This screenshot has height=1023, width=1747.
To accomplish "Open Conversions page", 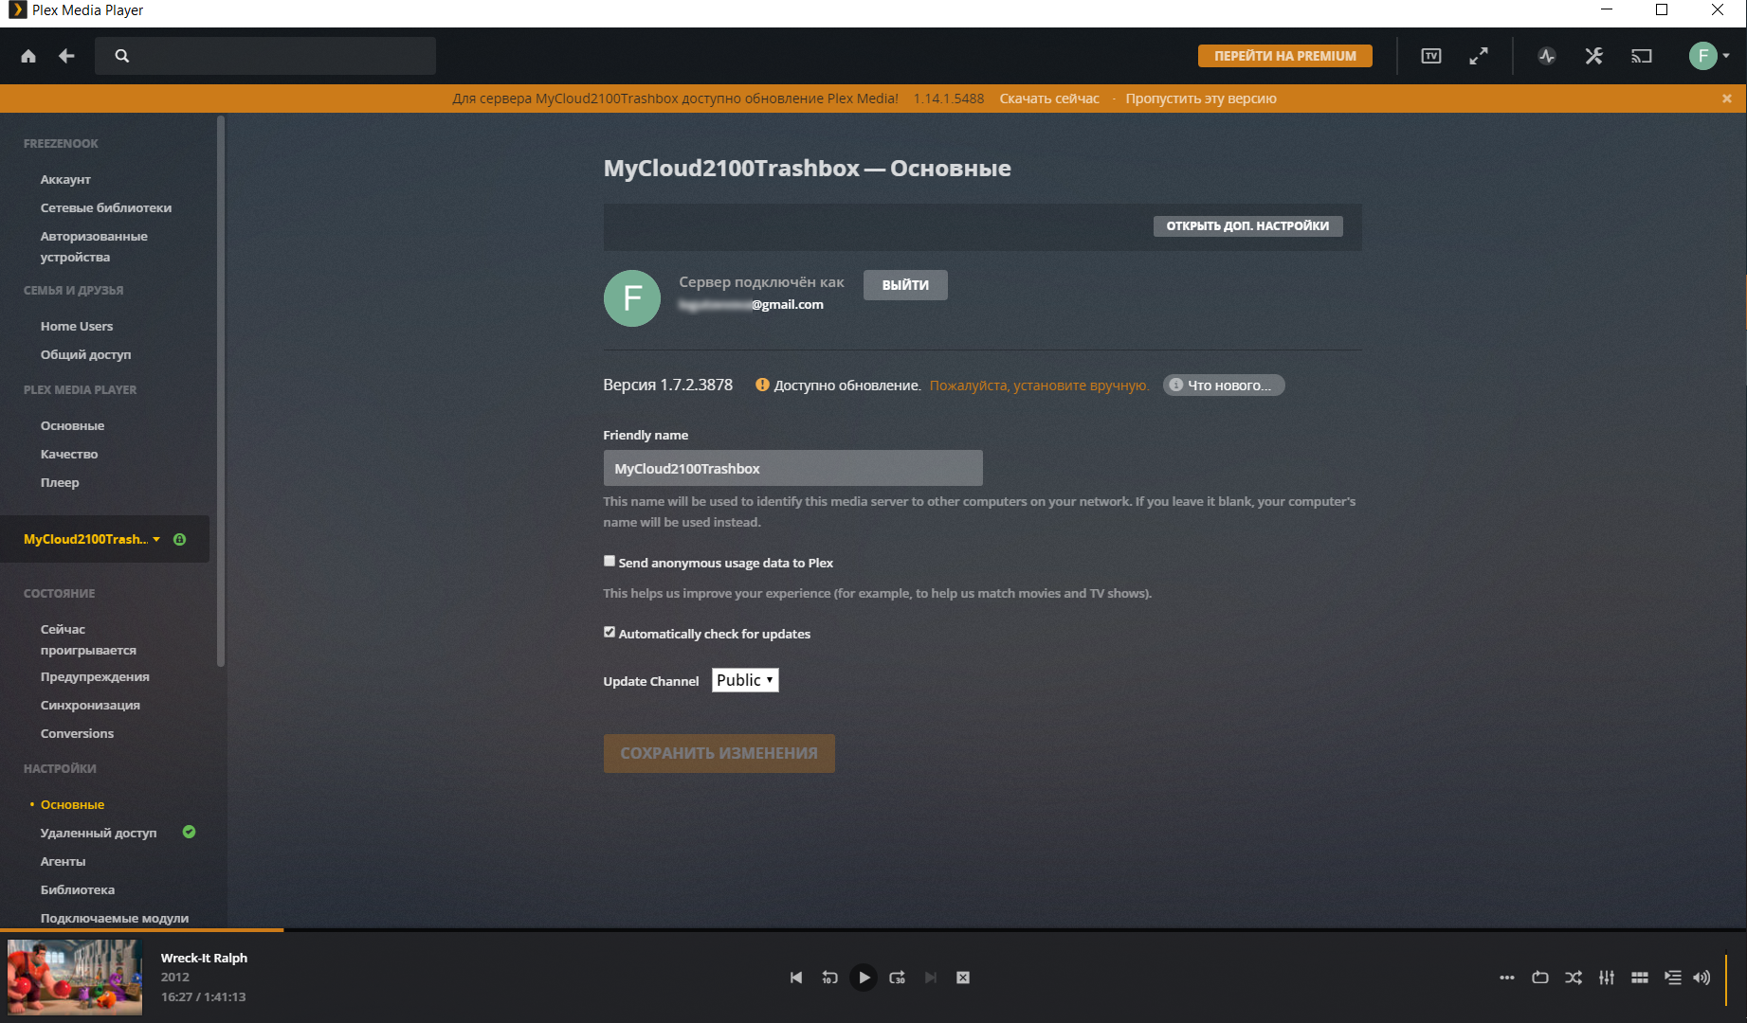I will pyautogui.click(x=77, y=733).
